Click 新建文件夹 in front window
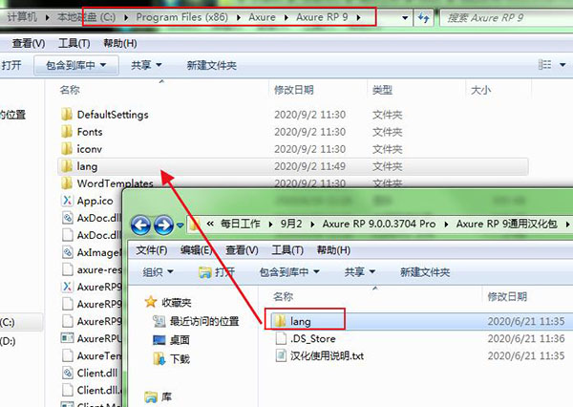Screen dimensions: 573x407 click(425, 271)
